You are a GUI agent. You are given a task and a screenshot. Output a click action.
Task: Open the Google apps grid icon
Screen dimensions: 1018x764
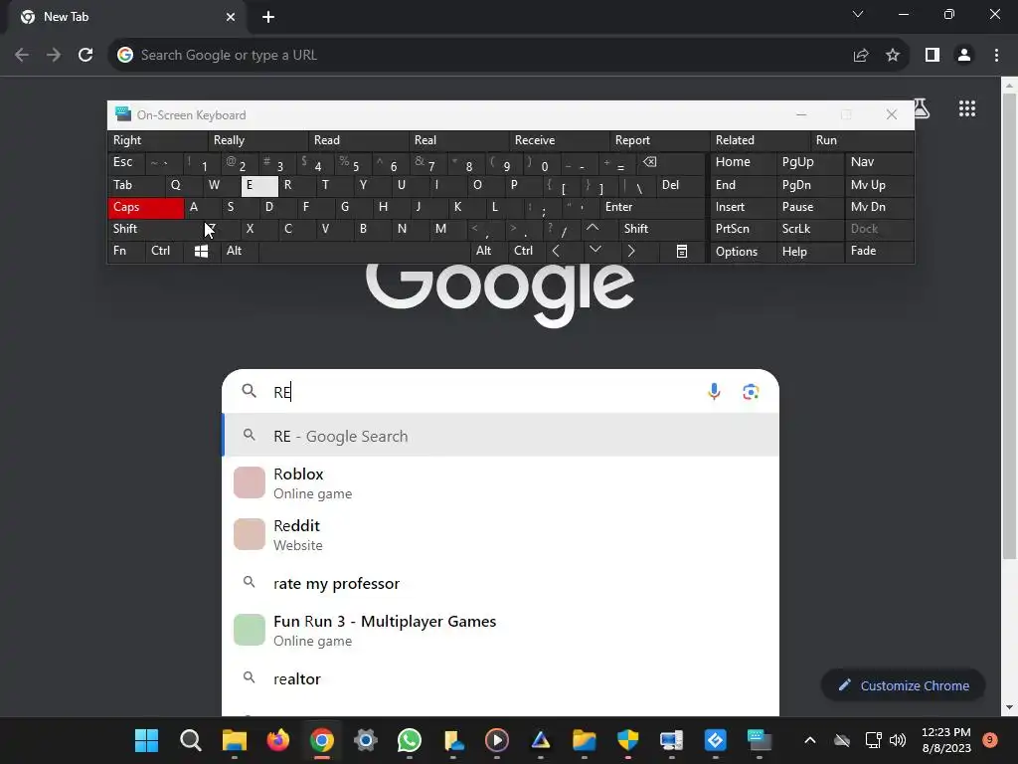click(966, 108)
